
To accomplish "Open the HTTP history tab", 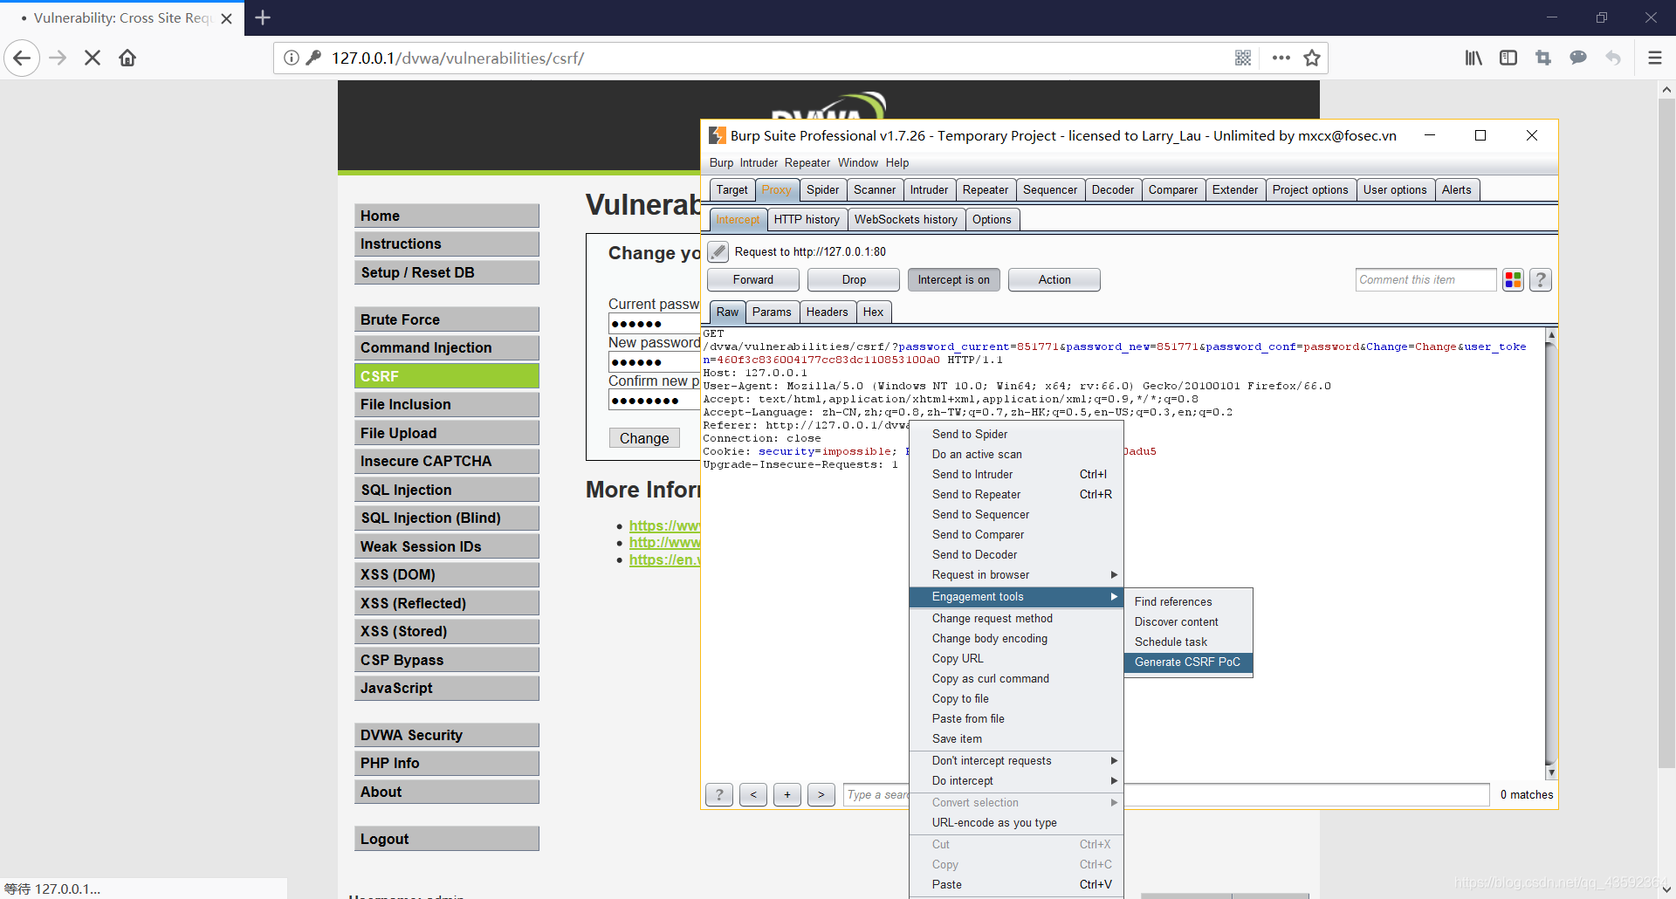I will (x=807, y=220).
